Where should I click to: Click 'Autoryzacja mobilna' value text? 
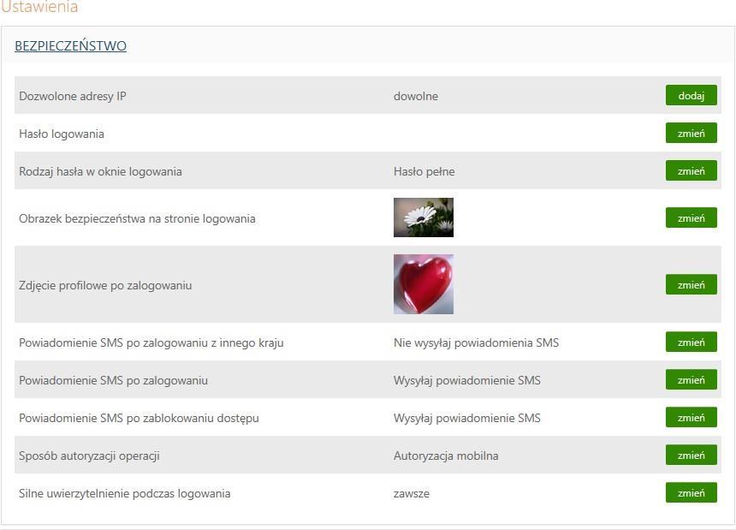click(446, 456)
